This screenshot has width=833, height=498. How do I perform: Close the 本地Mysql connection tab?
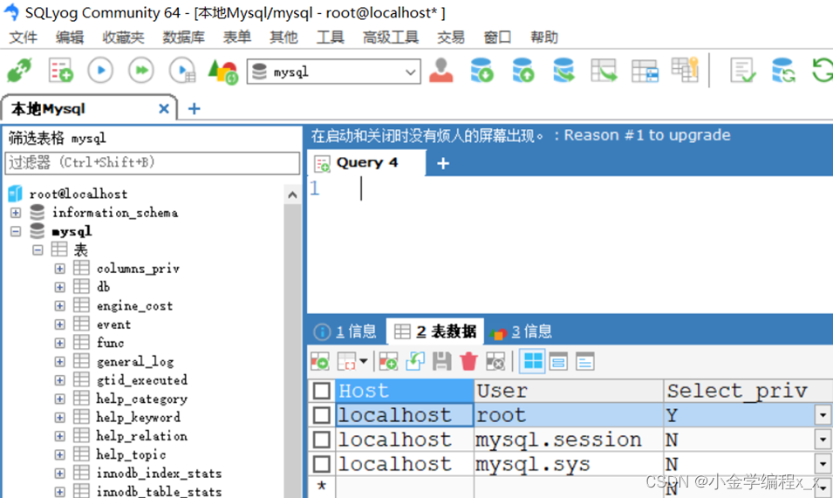164,109
